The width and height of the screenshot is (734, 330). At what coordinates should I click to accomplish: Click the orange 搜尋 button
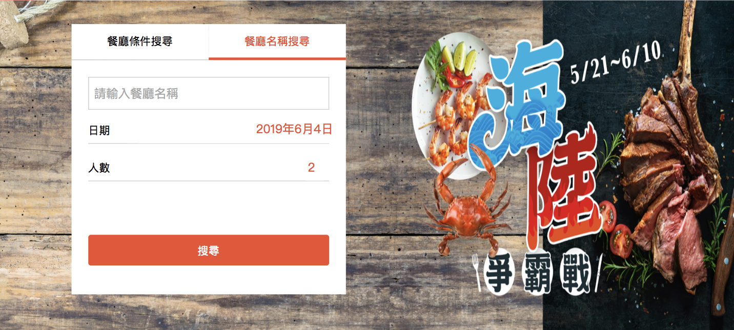click(209, 250)
